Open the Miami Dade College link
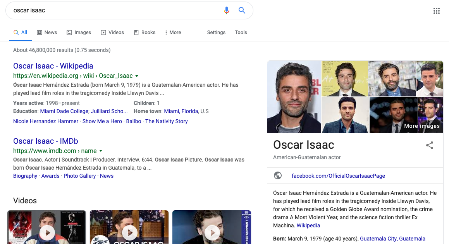449x244 pixels. tap(64, 111)
